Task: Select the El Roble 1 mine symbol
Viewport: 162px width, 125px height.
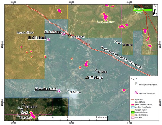Action: [18, 116]
